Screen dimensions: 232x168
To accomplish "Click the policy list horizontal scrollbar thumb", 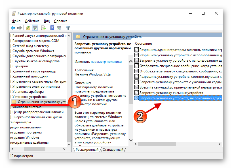I will 157,144.
